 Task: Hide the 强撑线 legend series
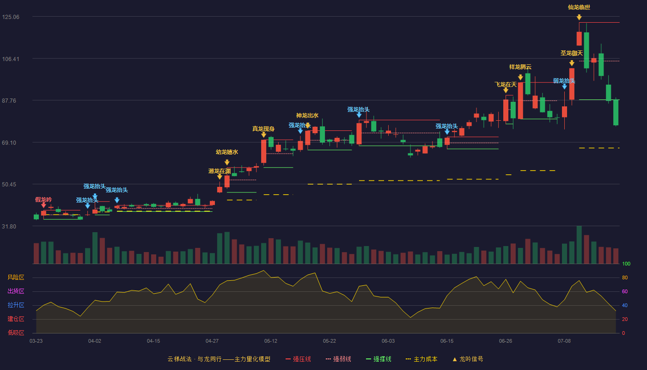tap(378, 359)
